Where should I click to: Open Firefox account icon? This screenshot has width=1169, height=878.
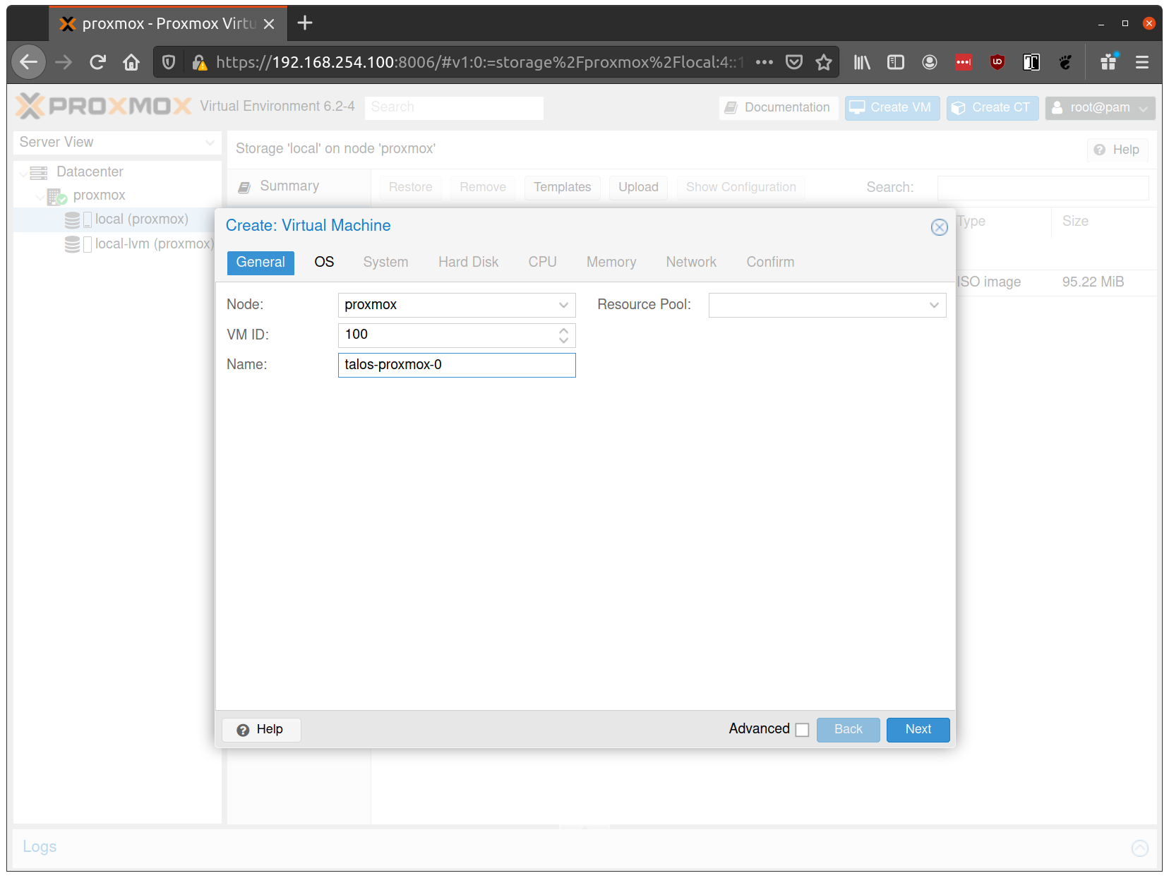(930, 62)
